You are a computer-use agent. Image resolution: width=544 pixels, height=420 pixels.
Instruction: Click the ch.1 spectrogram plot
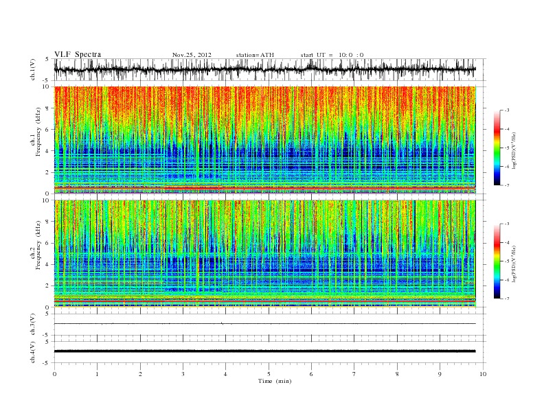(x=265, y=140)
